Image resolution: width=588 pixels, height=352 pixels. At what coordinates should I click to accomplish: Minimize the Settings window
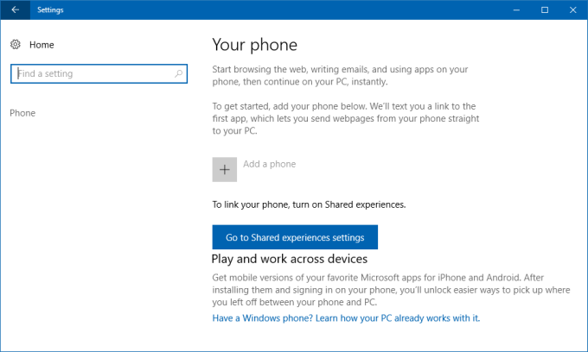(x=516, y=9)
